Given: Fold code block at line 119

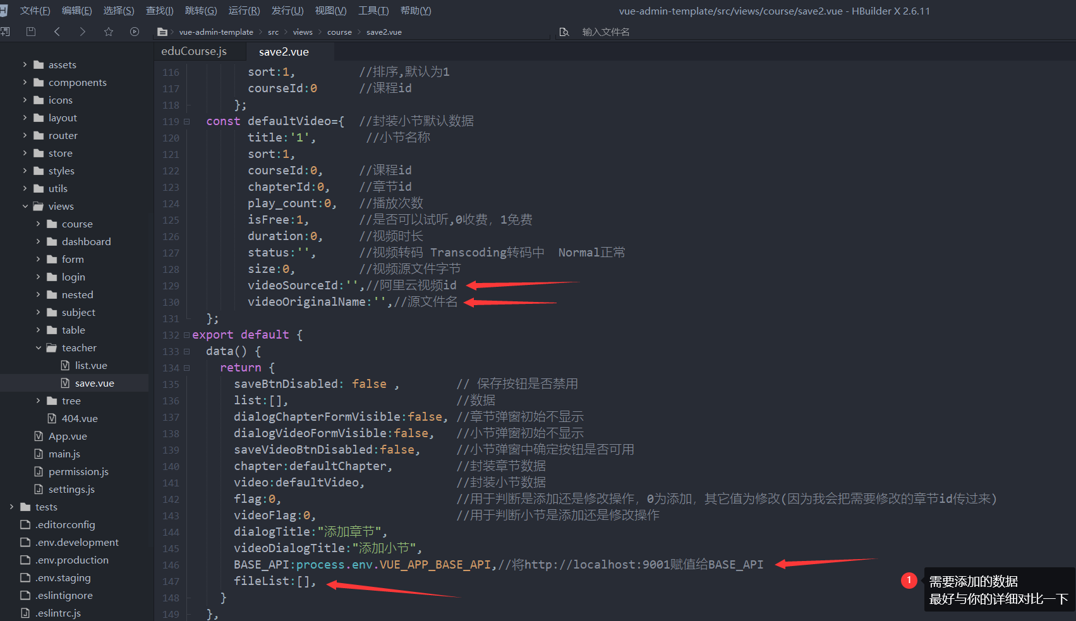Looking at the screenshot, I should pyautogui.click(x=187, y=121).
